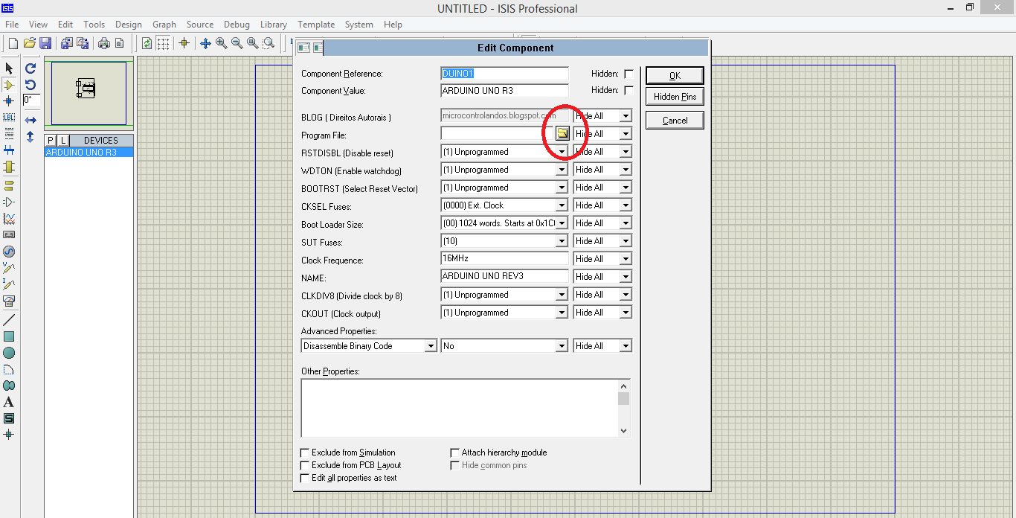The height and width of the screenshot is (518, 1016).
Task: Expand the Boot Loader Size dropdown
Action: (562, 223)
